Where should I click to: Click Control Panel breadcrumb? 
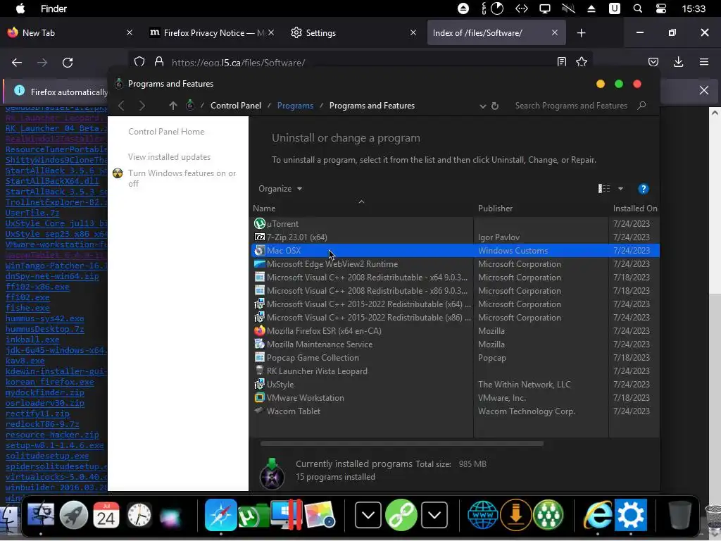coord(236,106)
